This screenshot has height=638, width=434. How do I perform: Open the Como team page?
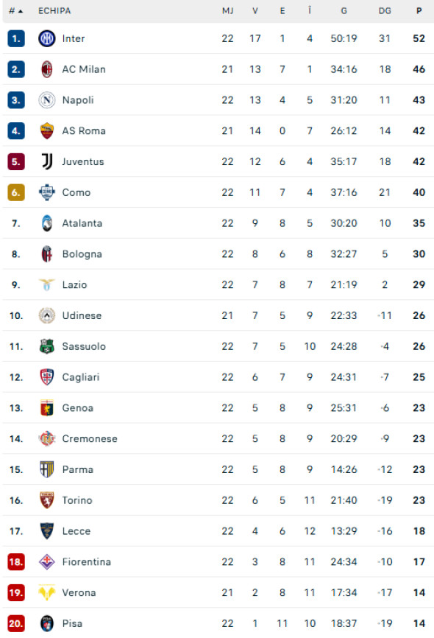point(77,192)
